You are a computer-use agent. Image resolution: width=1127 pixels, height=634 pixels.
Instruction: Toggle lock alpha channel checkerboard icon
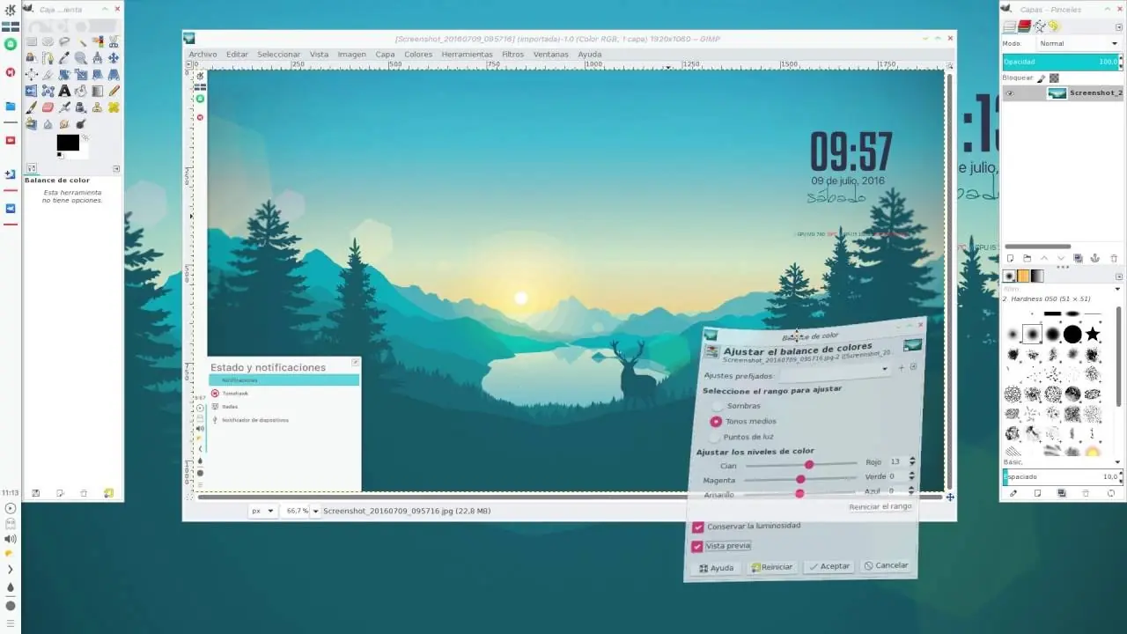[x=1054, y=77]
